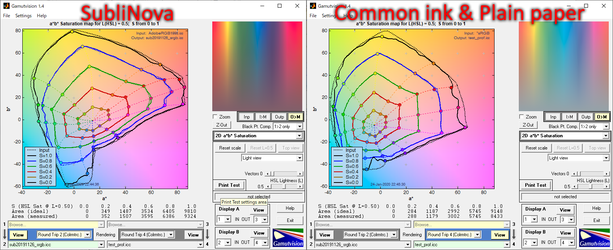The width and height of the screenshot is (613, 250).
Task: Click measured area value 9324 in left window
Action: click(x=190, y=216)
